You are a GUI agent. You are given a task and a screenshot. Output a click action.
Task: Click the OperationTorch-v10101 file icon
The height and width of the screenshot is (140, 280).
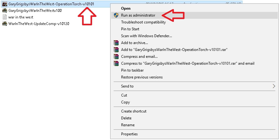5,4
